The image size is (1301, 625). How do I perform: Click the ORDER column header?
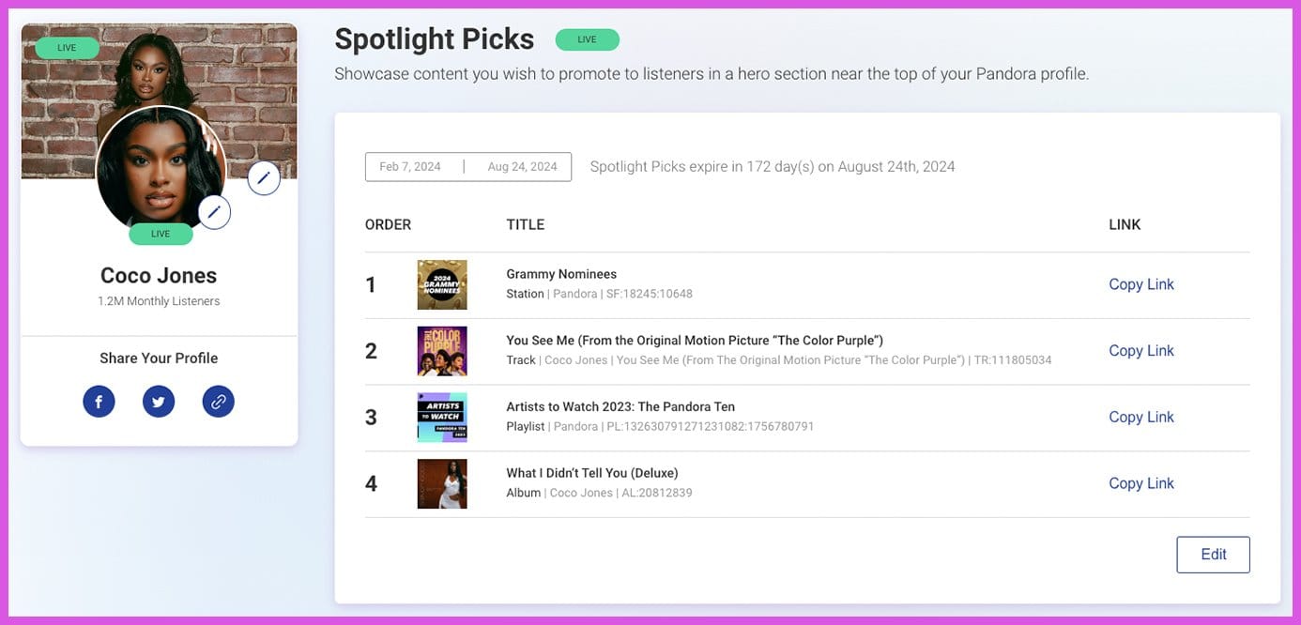(388, 224)
